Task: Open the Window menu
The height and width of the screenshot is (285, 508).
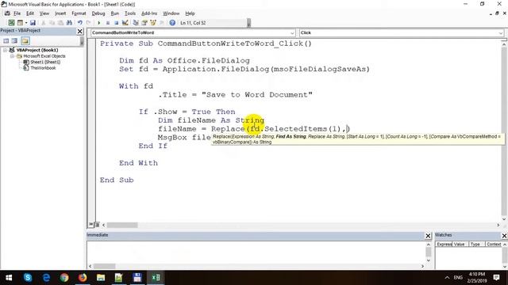Action: [x=171, y=13]
